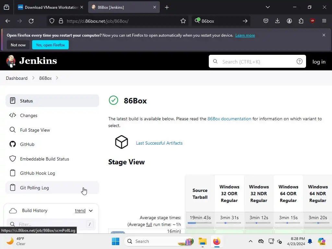Screen dimensions: 332x249
Task: Open GitHub Hook Log
Action: click(52, 173)
